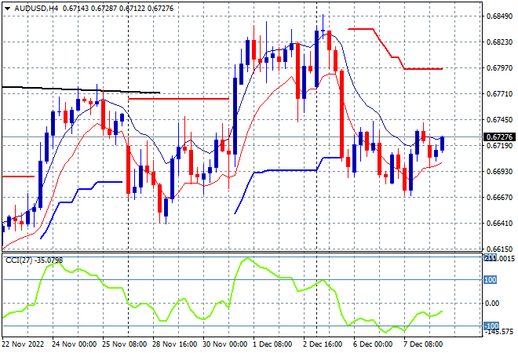518x353 pixels.
Task: Click the 1 Dec 08:00 time label
Action: coord(272,344)
